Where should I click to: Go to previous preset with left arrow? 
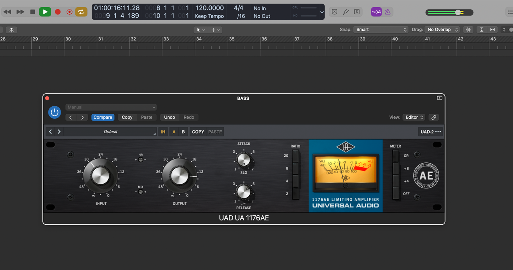pyautogui.click(x=71, y=117)
